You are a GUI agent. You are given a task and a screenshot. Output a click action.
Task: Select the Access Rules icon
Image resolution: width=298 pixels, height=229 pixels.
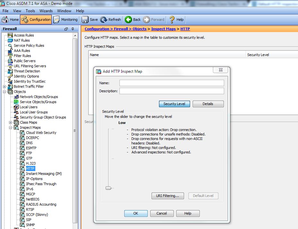click(x=10, y=35)
